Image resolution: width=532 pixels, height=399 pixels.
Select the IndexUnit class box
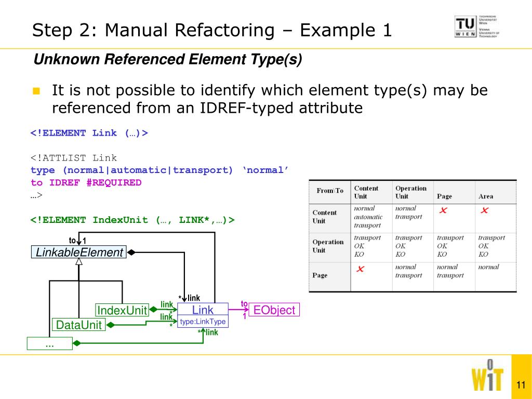[122, 310]
